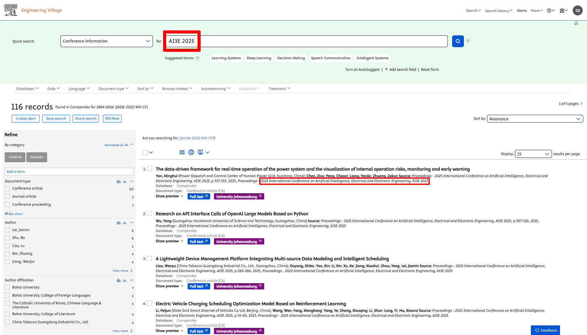The width and height of the screenshot is (587, 335).
Task: Click the Share search button
Action: [86, 119]
